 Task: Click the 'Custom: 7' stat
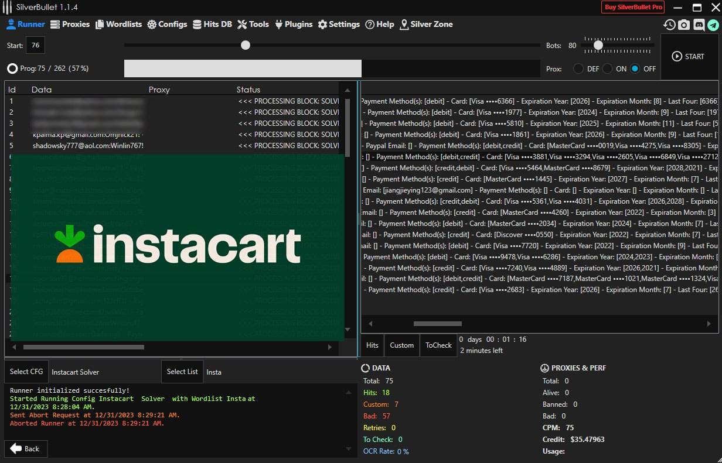point(381,404)
